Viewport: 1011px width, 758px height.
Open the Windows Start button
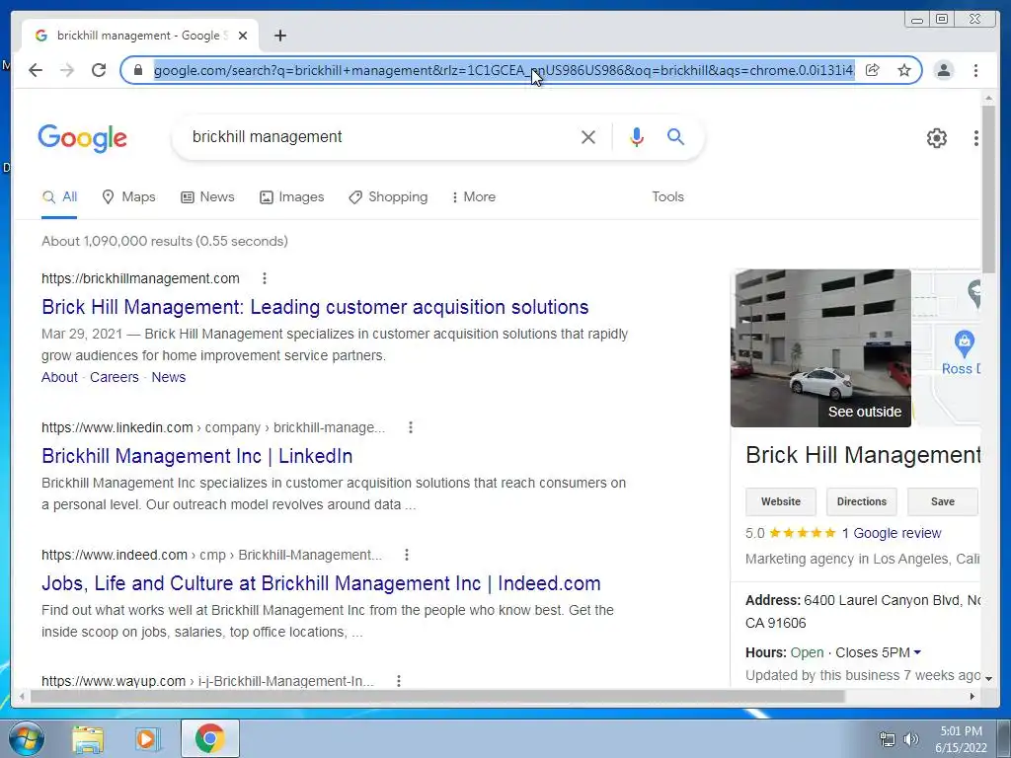tap(27, 738)
